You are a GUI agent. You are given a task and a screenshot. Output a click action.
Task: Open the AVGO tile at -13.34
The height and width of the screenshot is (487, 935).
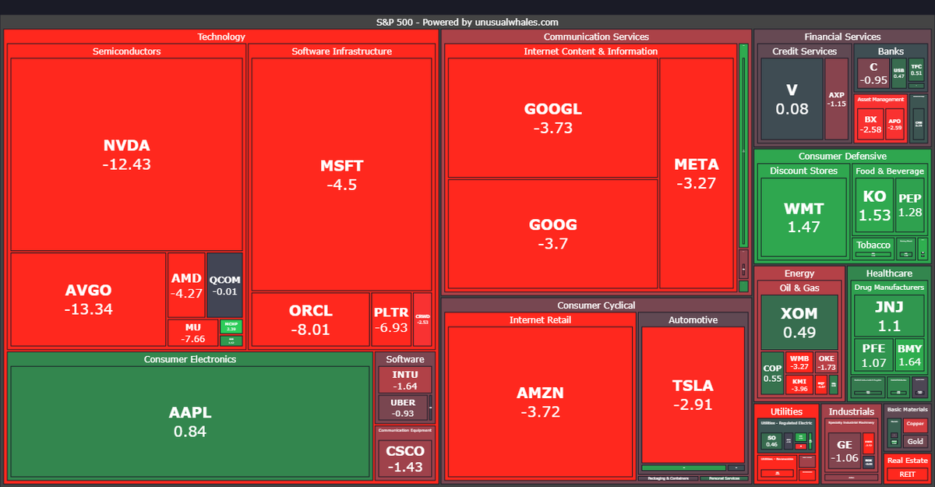(88, 299)
